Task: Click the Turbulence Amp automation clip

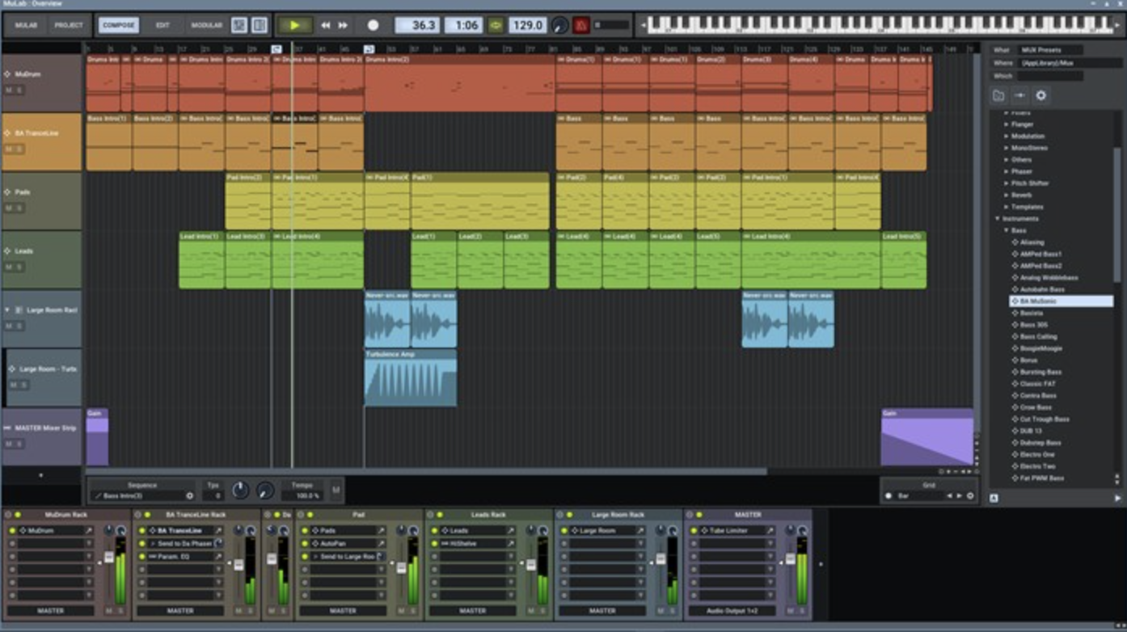Action: (x=411, y=378)
